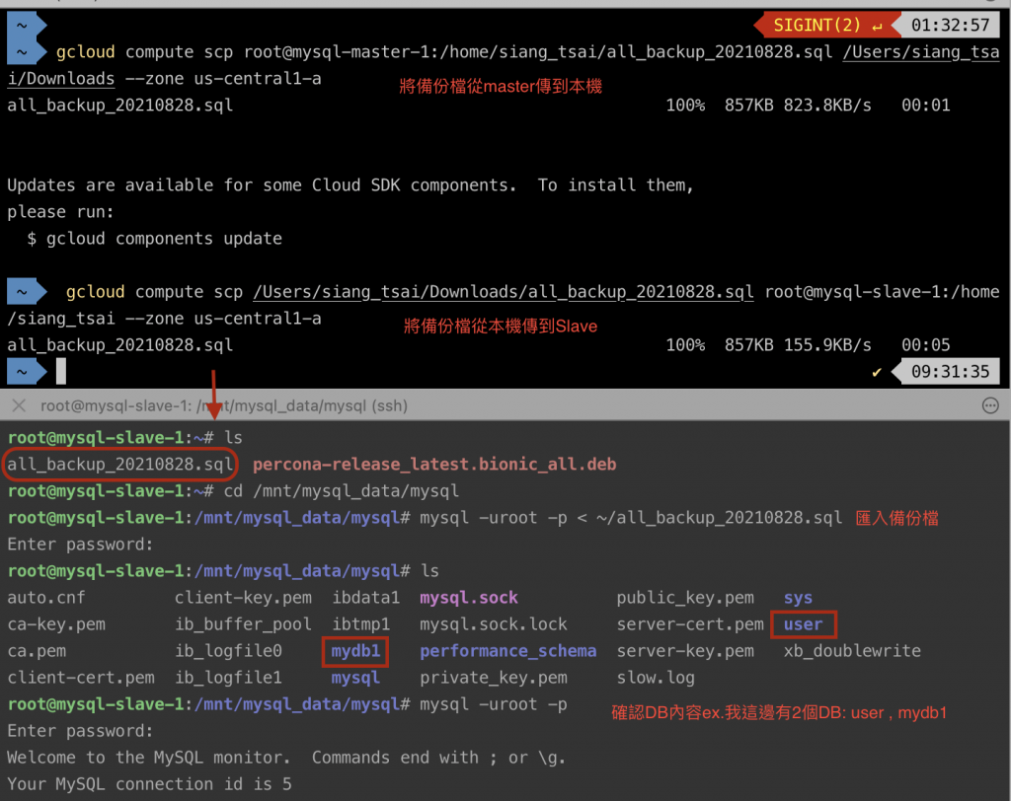The width and height of the screenshot is (1011, 801).
Task: Click 'Your MySQL connection id is 5' line
Action: coord(149,784)
